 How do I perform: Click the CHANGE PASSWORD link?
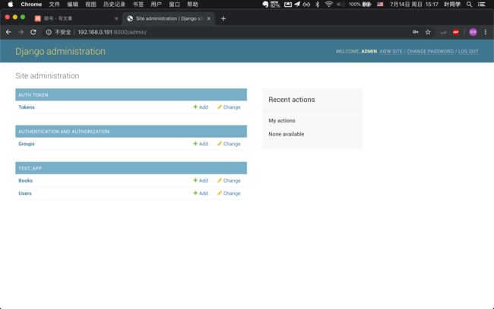point(430,52)
